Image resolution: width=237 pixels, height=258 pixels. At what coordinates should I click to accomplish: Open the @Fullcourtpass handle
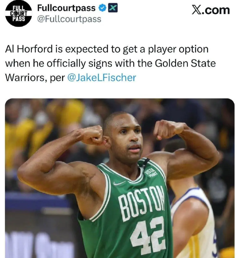(69, 19)
